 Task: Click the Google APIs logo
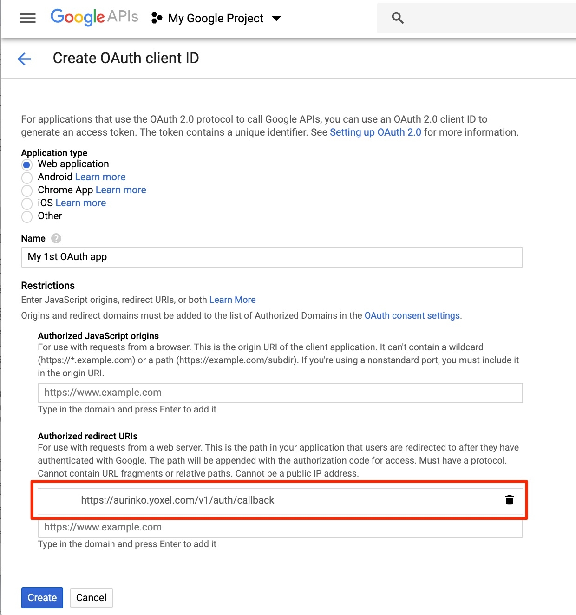pyautogui.click(x=94, y=17)
